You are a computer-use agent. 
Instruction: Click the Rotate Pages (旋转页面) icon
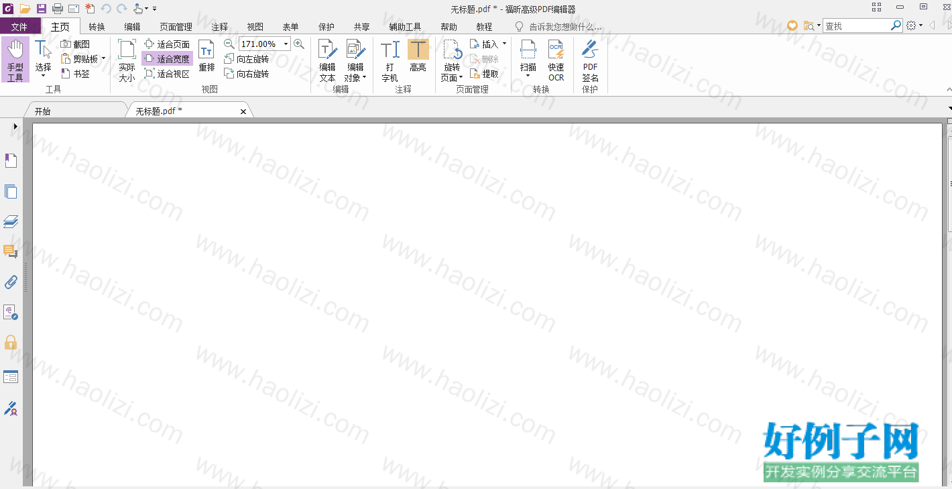(452, 50)
